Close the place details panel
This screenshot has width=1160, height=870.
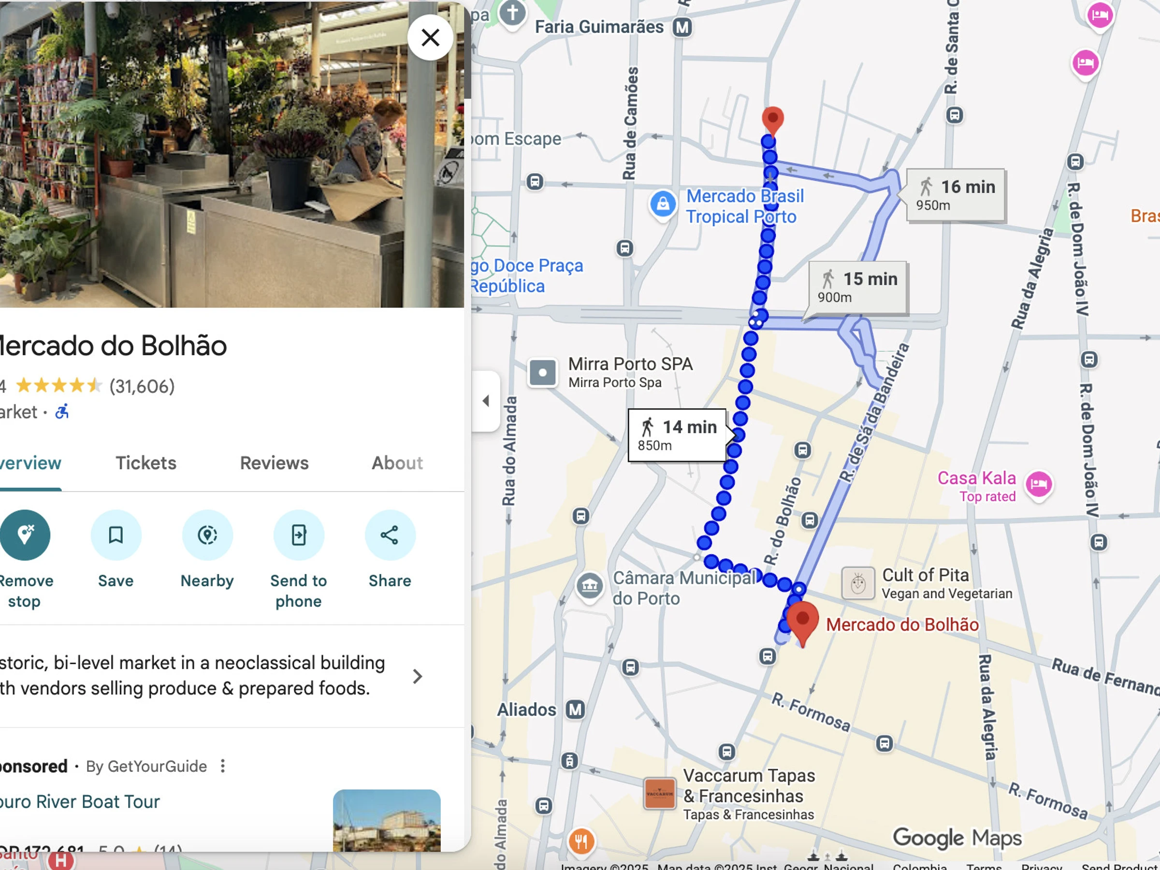(x=431, y=38)
